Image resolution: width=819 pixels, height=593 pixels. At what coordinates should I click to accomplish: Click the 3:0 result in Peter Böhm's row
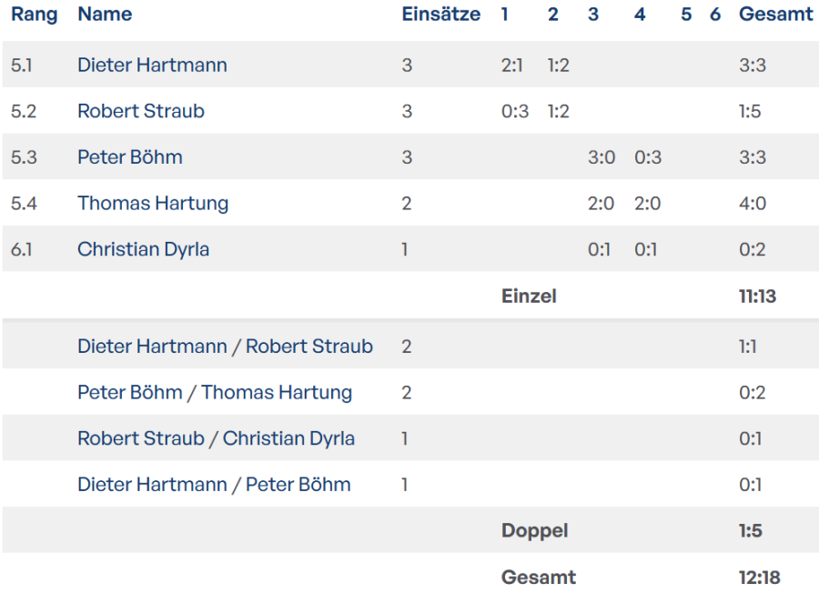point(602,157)
